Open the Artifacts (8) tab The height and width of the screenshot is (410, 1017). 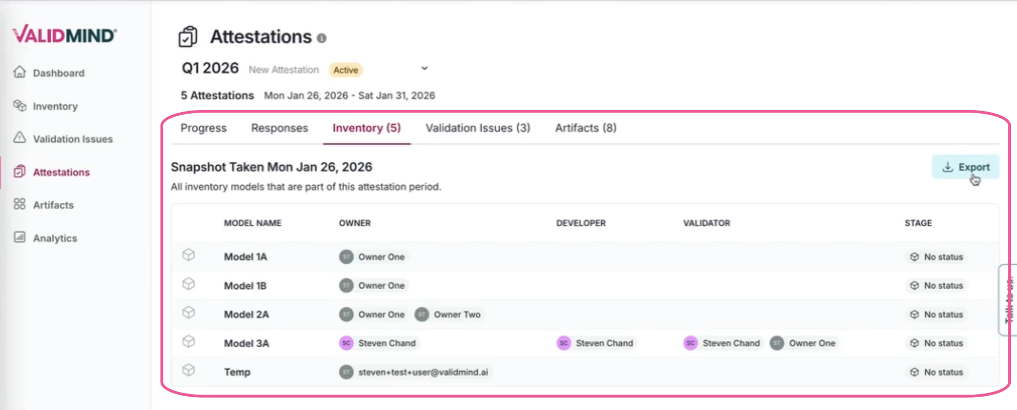[x=586, y=128]
